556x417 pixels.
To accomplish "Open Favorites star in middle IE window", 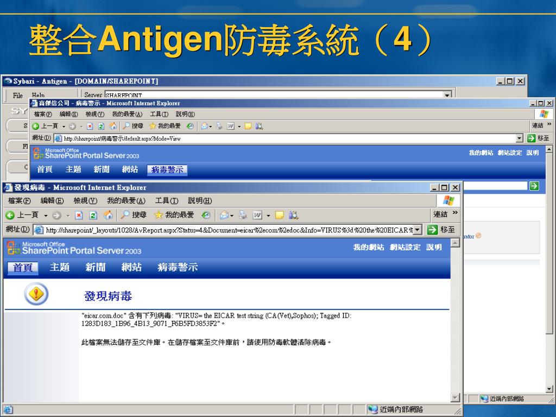I will tap(165, 126).
